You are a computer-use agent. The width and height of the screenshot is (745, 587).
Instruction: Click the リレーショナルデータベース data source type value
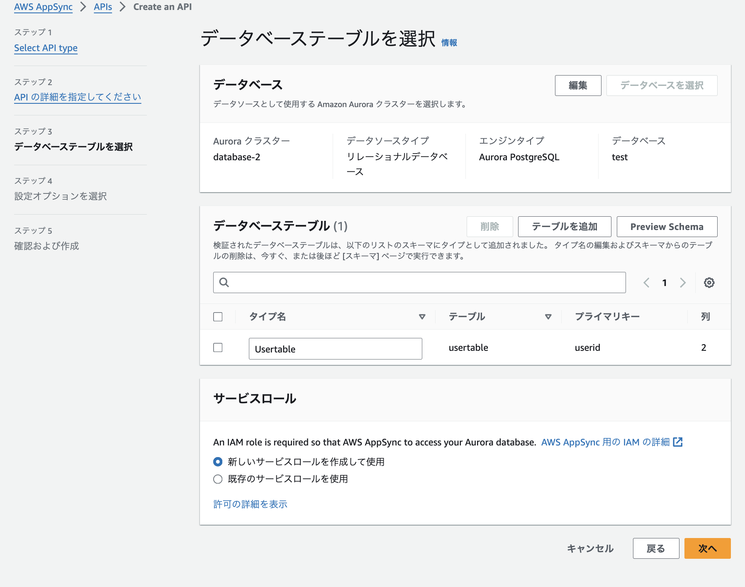coord(397,164)
